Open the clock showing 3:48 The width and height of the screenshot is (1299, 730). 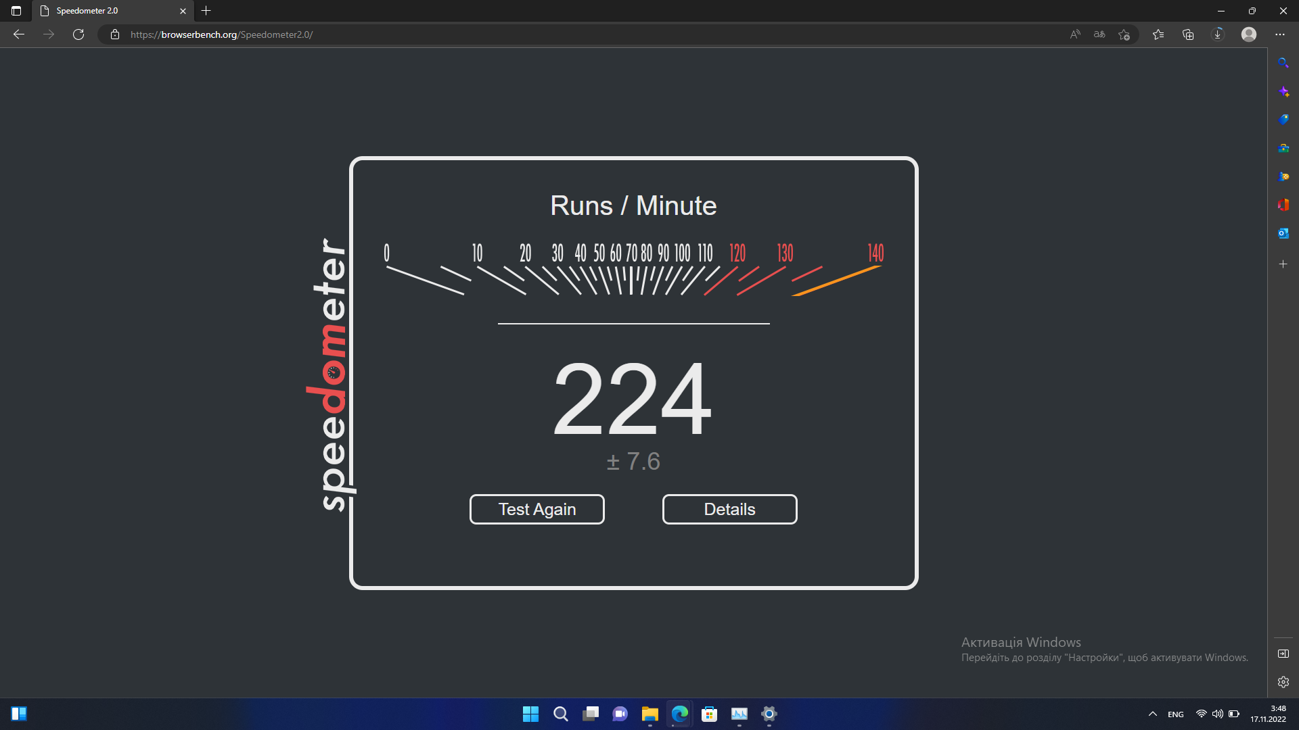pos(1268,714)
